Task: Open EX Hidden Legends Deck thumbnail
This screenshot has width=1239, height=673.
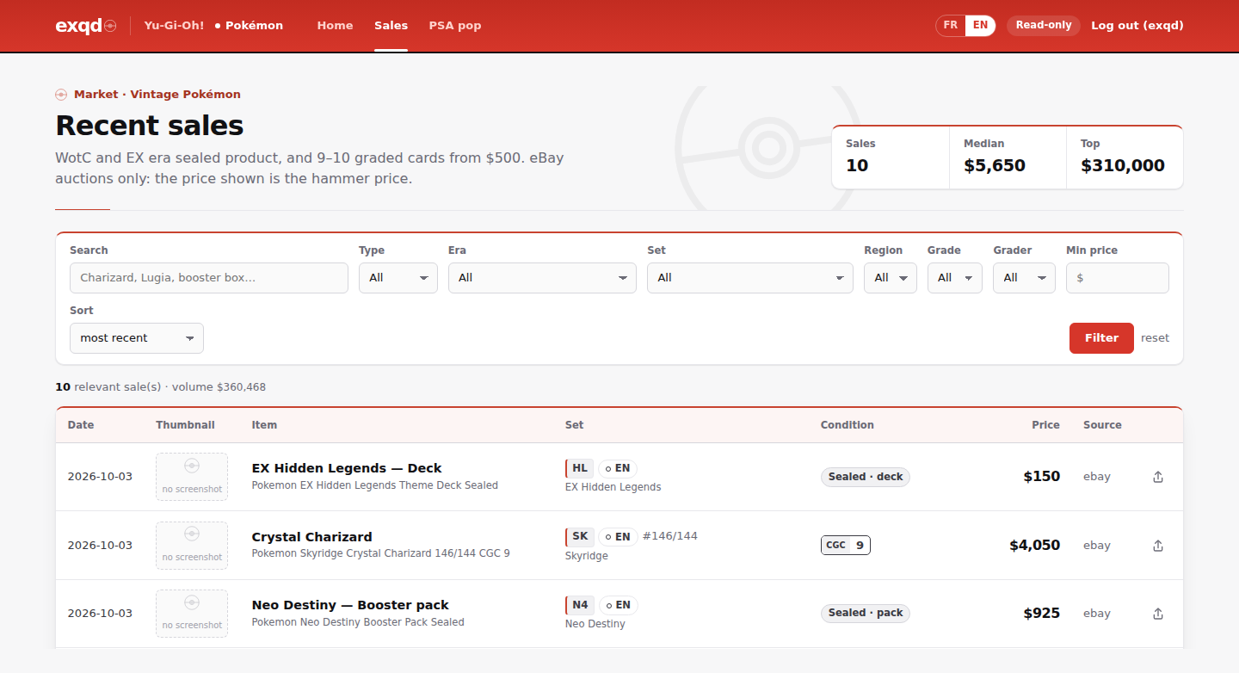Action: point(192,477)
